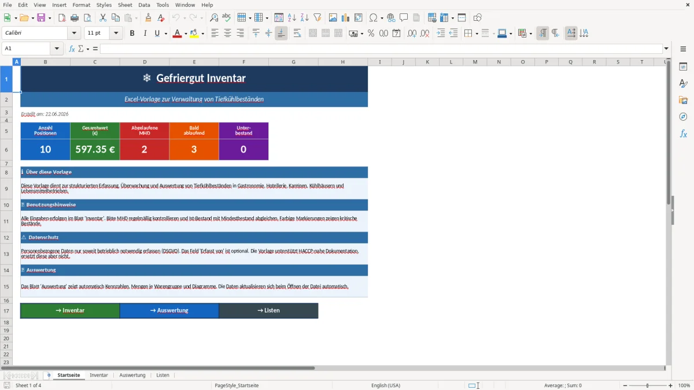694x390 pixels.
Task: Open Find & Replace icon
Action: [x=214, y=18]
